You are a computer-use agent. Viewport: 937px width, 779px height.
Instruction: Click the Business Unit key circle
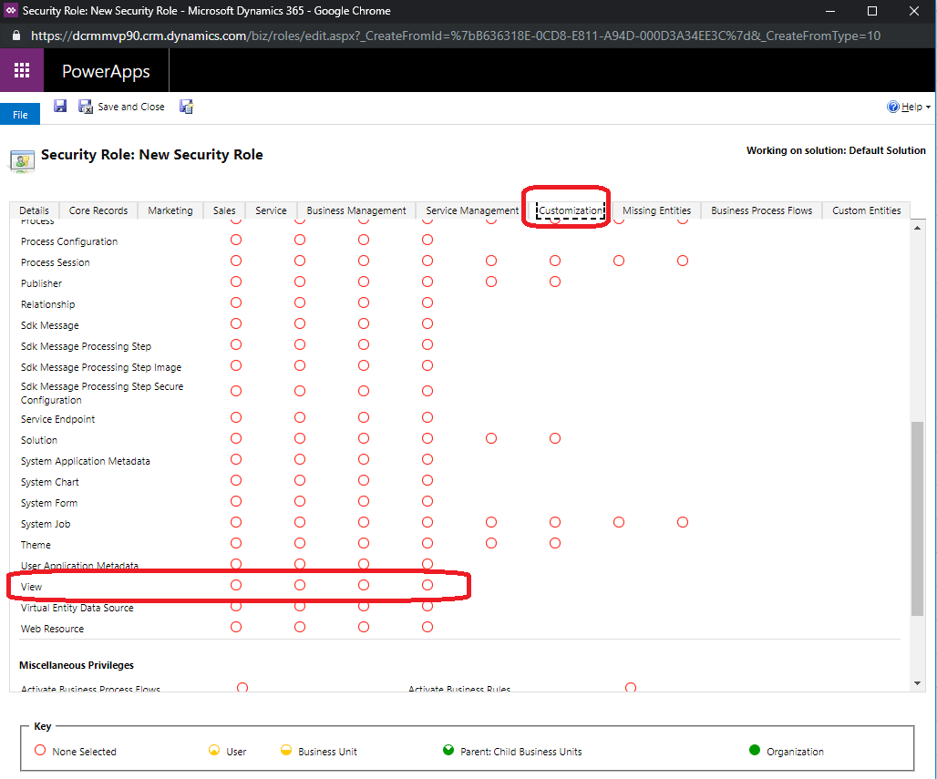coord(286,750)
